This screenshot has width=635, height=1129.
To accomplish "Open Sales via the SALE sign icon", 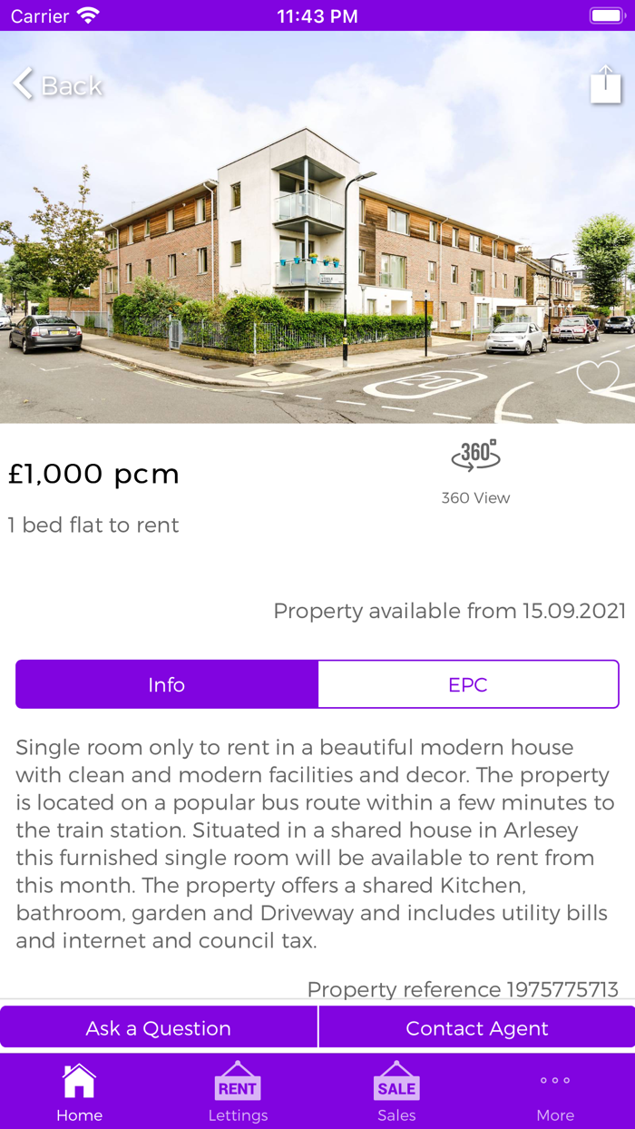I will pos(396,1085).
